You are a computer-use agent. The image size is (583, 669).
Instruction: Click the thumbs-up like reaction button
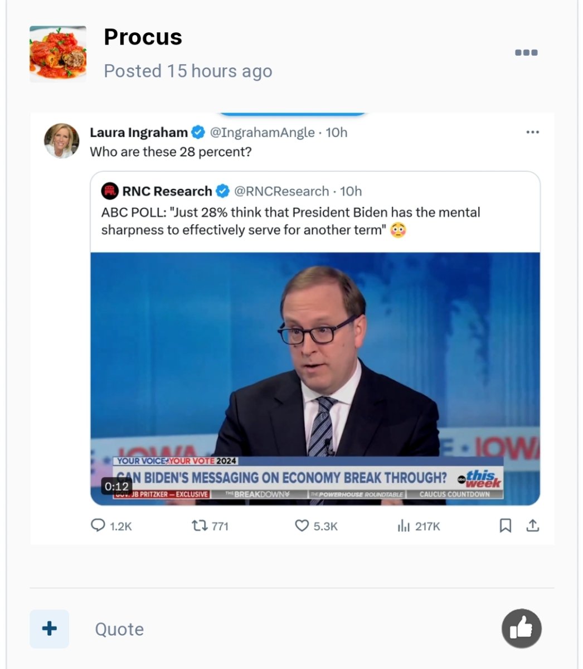pos(521,629)
